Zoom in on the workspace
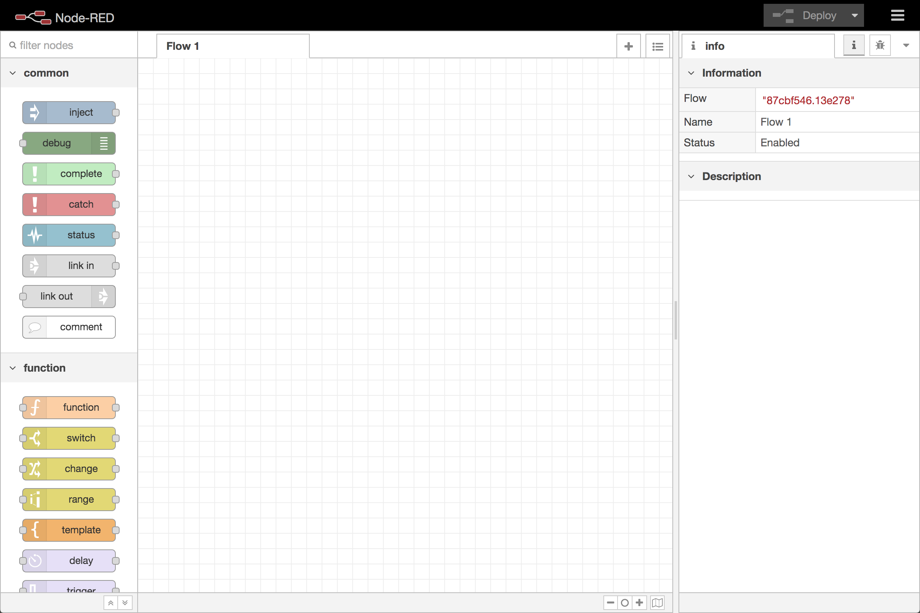 point(639,602)
